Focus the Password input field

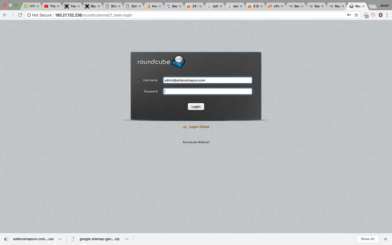(208, 91)
